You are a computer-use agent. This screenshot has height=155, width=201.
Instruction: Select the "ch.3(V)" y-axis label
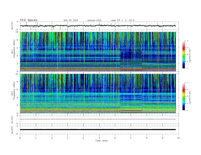coord(12,120)
